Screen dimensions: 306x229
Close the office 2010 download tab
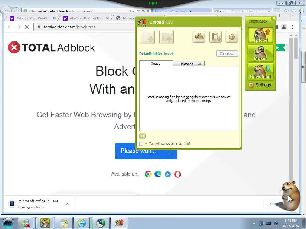108,18
